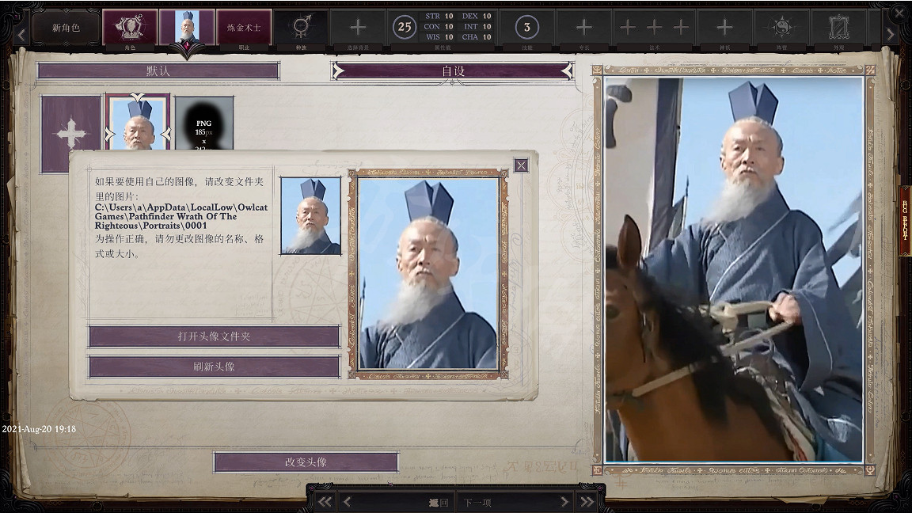912x513 pixels.
Task: Select the alignment yin-yang icon
Action: click(x=781, y=28)
